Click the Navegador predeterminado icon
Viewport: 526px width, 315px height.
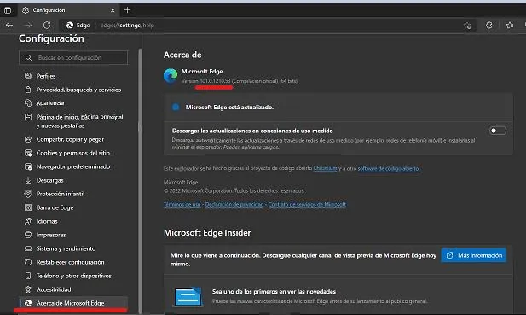tap(28, 166)
